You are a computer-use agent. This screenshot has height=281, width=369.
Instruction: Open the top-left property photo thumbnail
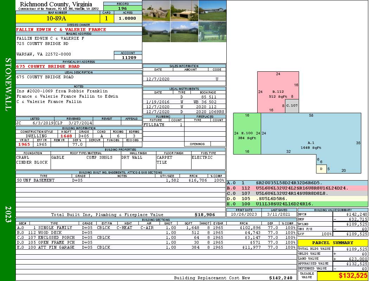156,11
